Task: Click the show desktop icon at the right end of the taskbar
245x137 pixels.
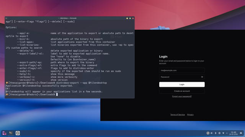Action: click(241, 133)
